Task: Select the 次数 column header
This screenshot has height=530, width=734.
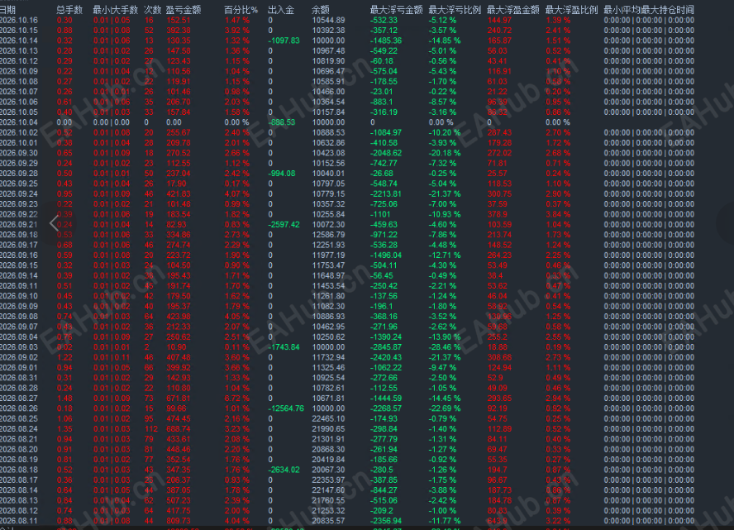Action: click(153, 10)
